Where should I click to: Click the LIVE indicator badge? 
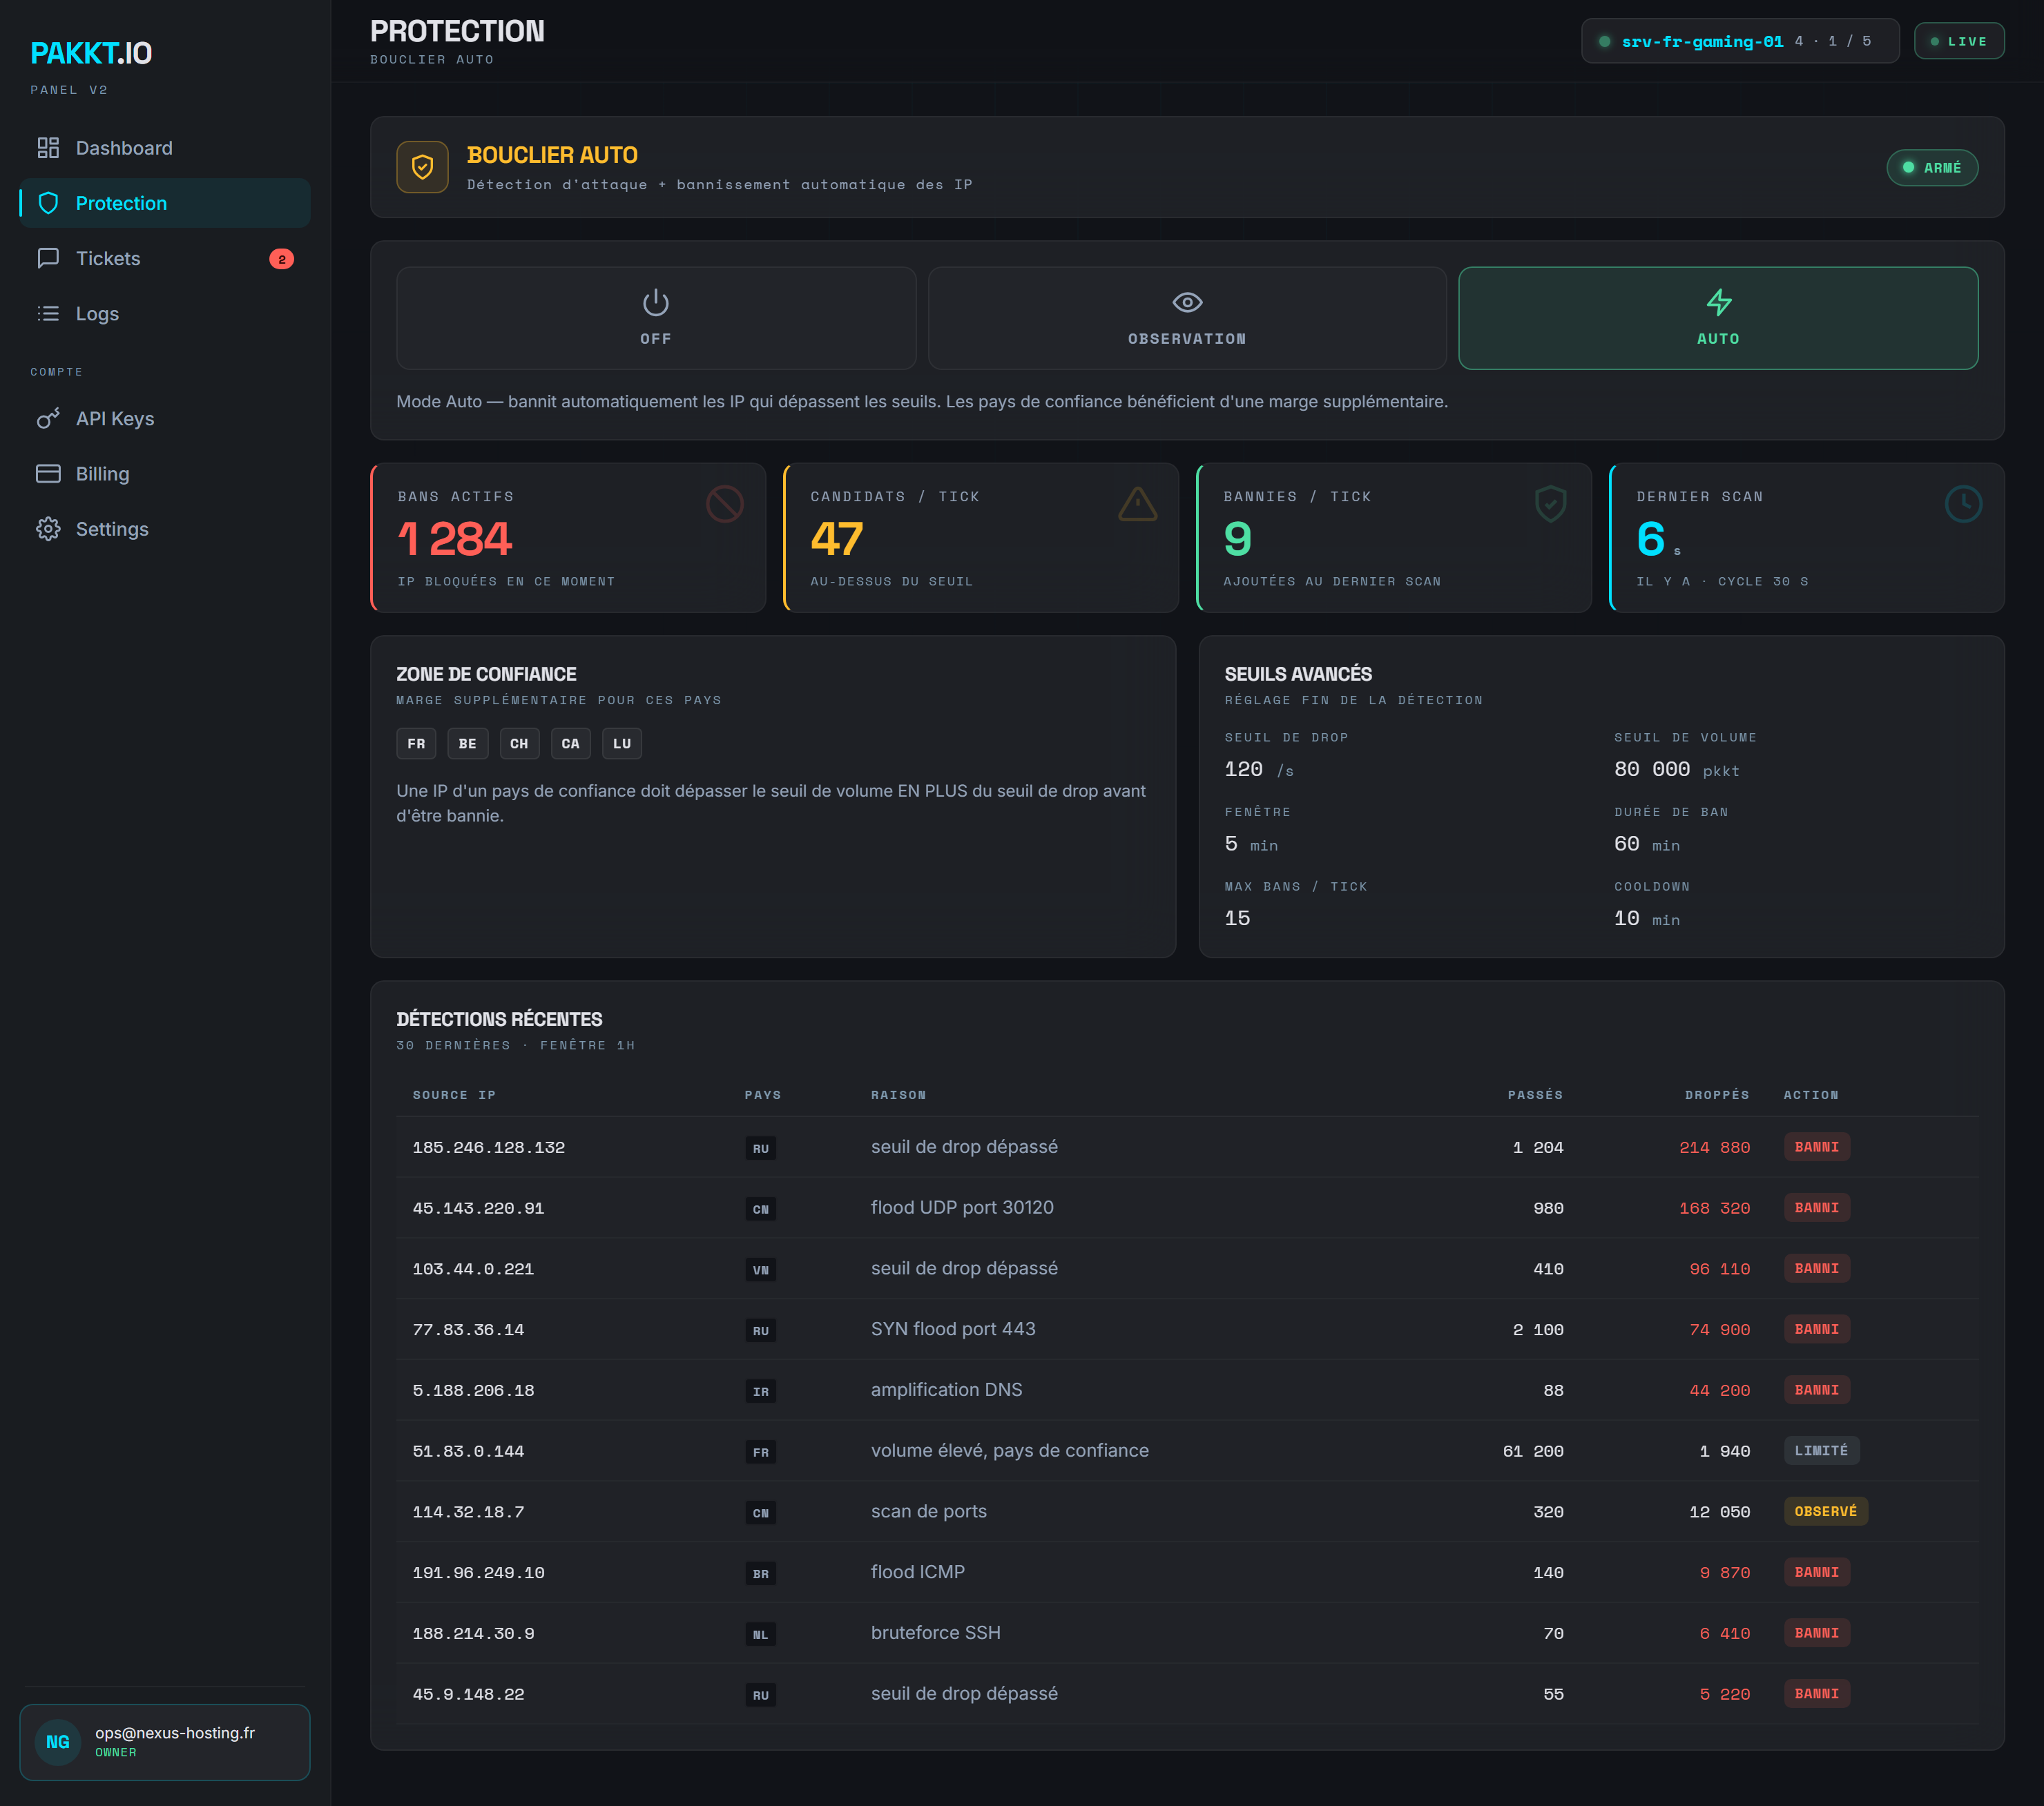[x=1959, y=41]
